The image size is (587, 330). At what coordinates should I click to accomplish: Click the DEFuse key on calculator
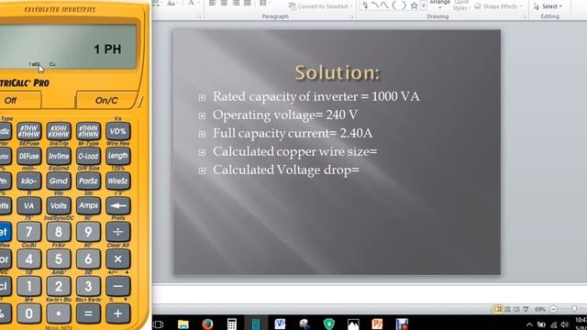[x=28, y=156]
